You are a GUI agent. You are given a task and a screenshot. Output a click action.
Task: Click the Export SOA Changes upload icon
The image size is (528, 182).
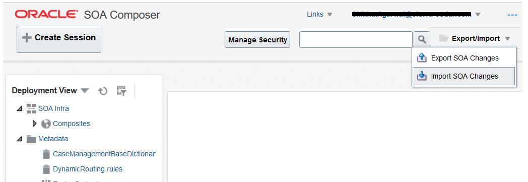(422, 58)
